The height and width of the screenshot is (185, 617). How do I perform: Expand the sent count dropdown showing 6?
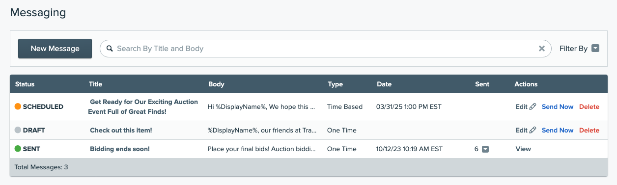pyautogui.click(x=485, y=149)
